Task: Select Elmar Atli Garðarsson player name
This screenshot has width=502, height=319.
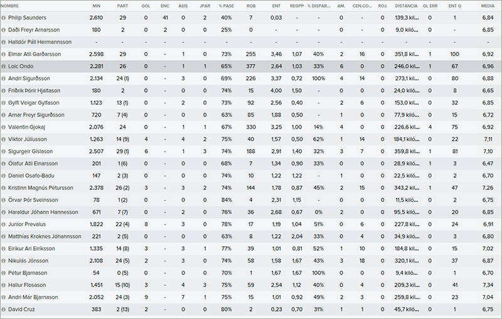Action: pyautogui.click(x=35, y=55)
